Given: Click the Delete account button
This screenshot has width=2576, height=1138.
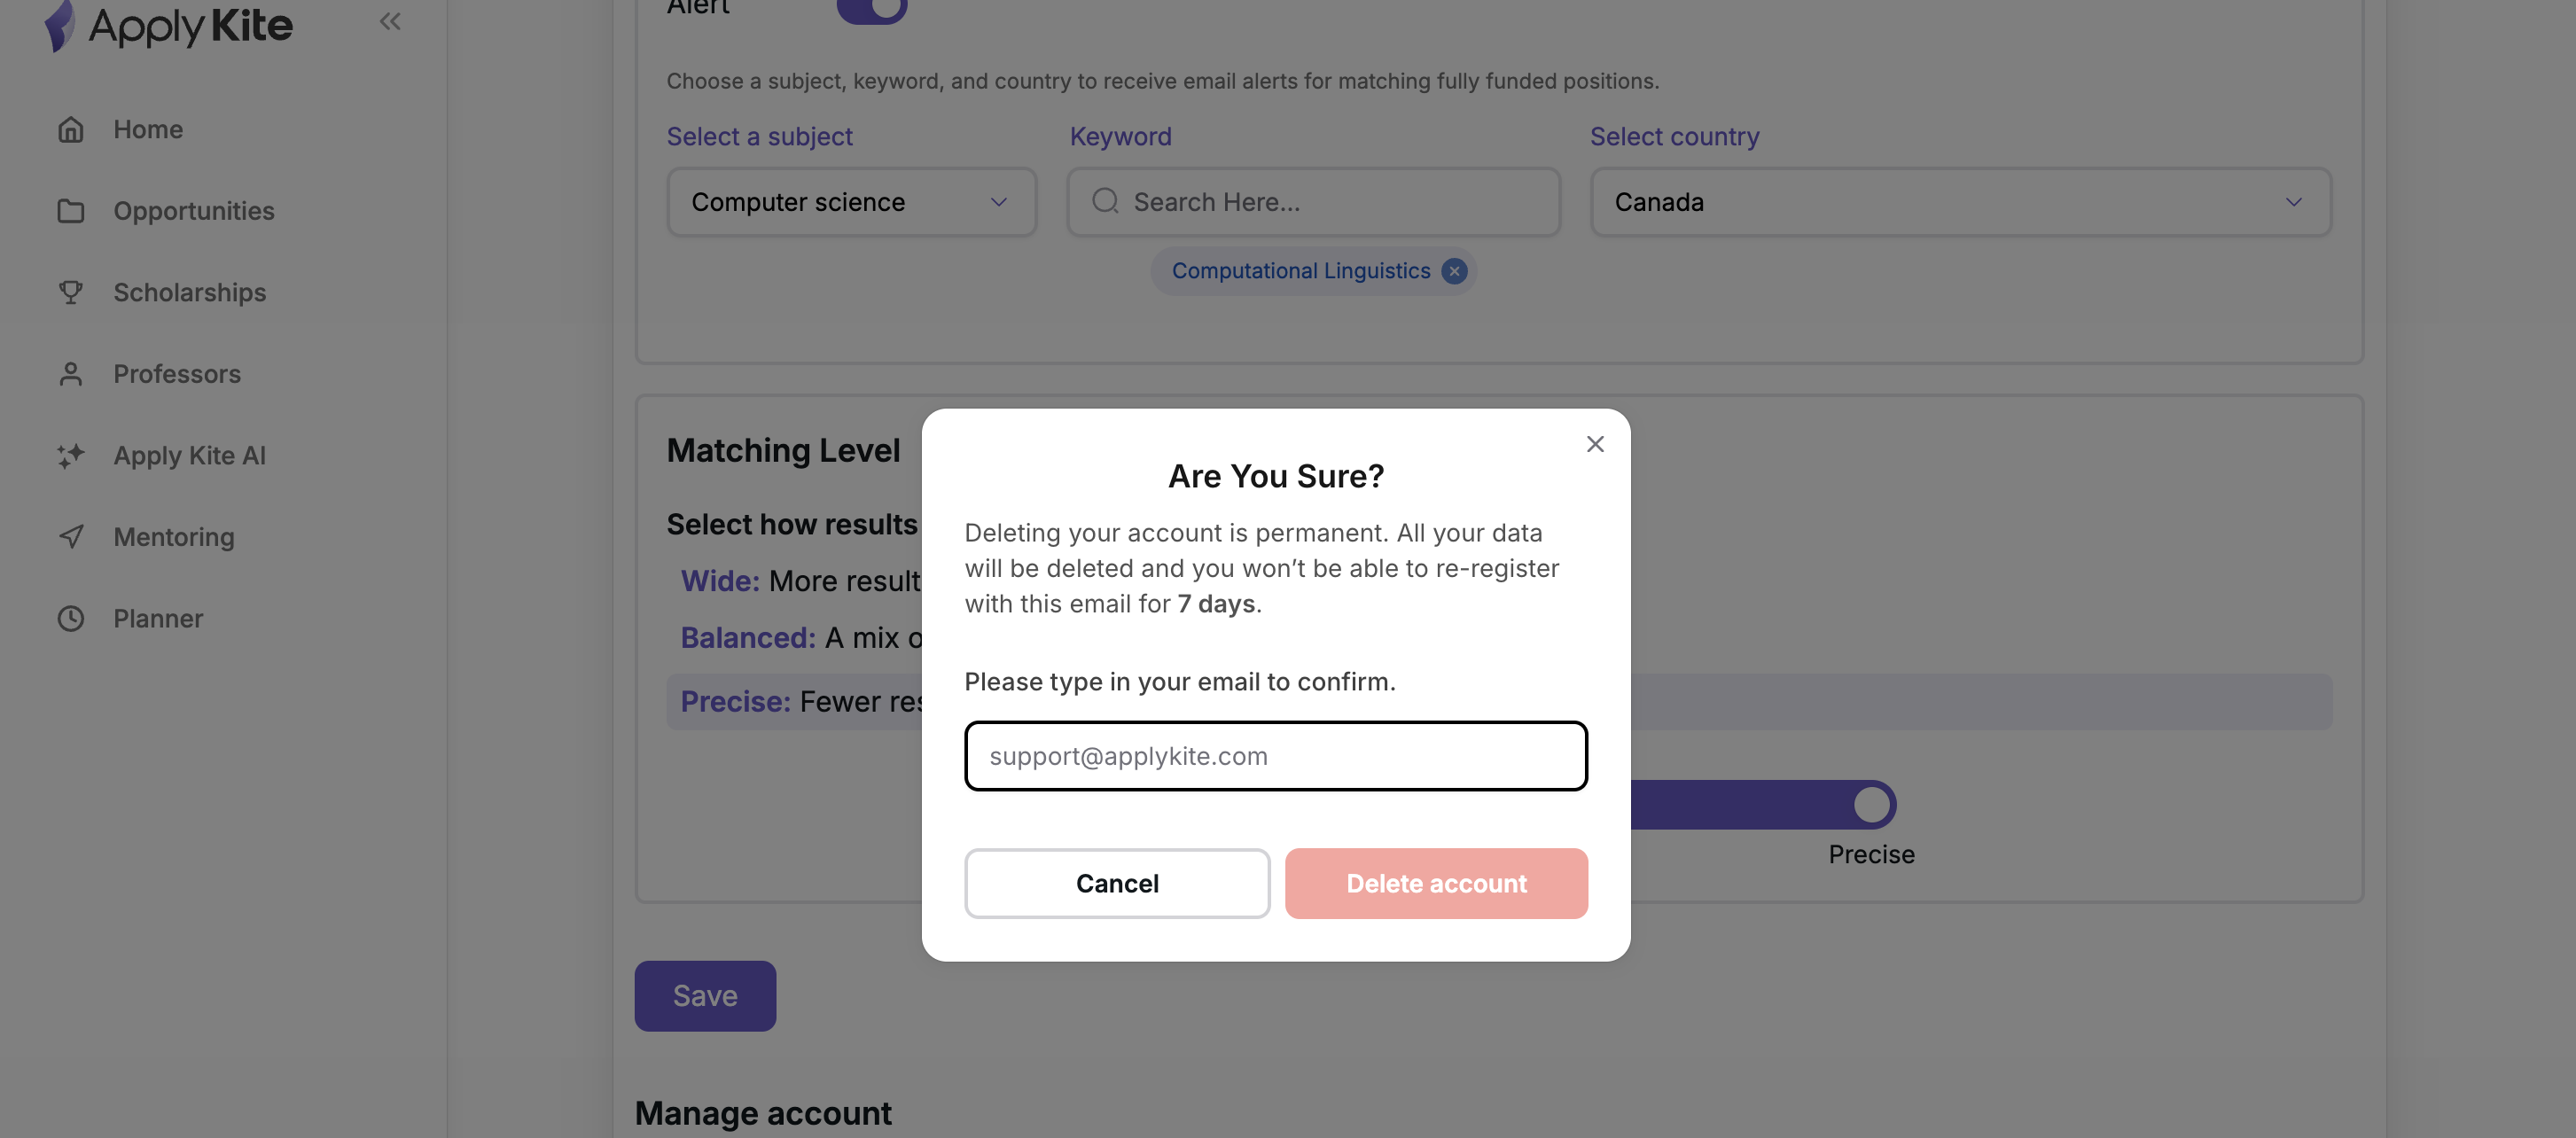Looking at the screenshot, I should 1436,884.
